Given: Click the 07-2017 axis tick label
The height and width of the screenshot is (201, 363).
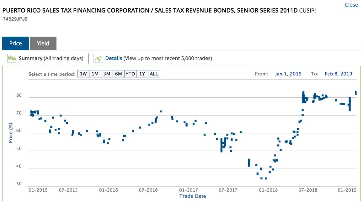Looking at the screenshot, I should pyautogui.click(x=228, y=190).
